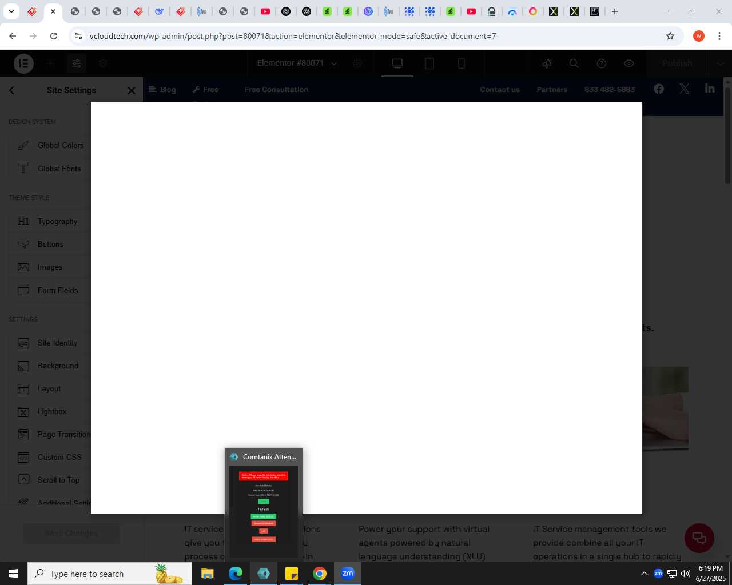Open Lightbox settings

(x=50, y=411)
